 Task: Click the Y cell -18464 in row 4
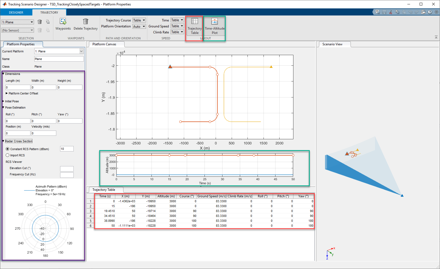tap(146, 216)
